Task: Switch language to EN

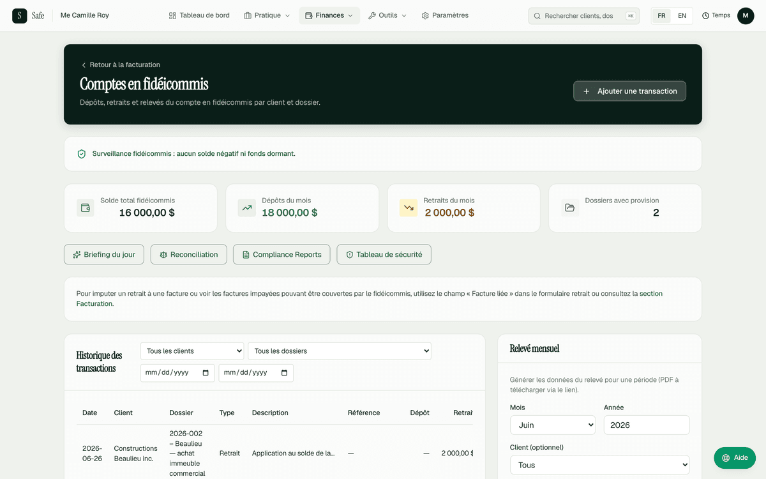Action: click(x=682, y=16)
